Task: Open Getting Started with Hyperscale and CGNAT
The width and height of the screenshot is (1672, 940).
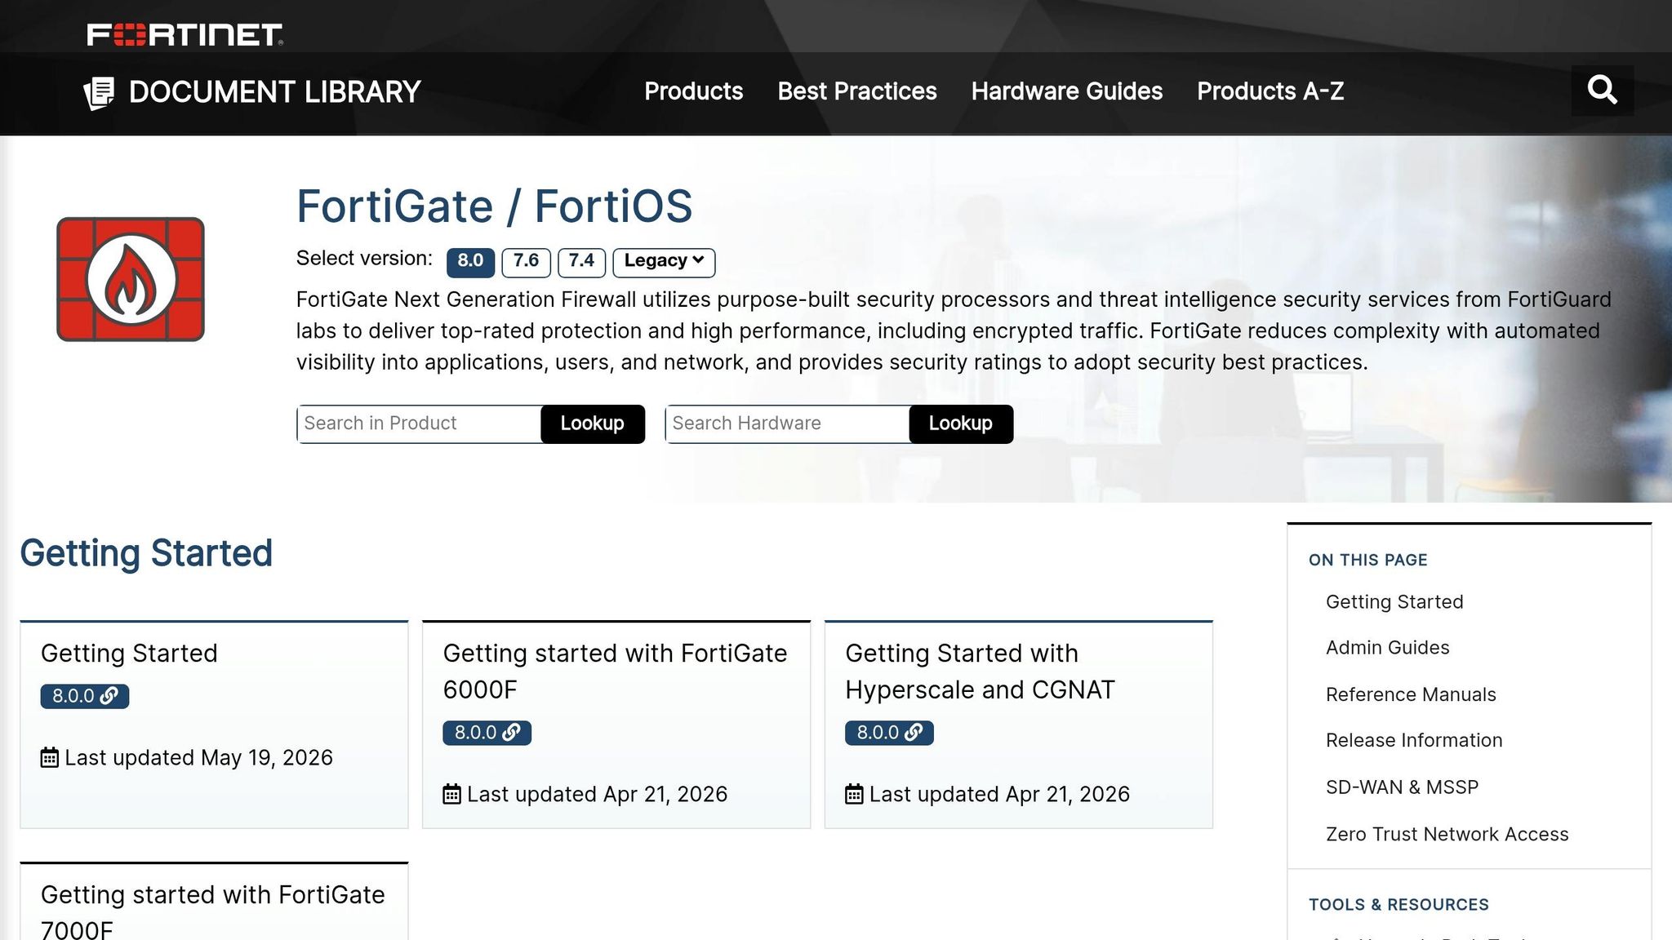Action: tap(980, 672)
